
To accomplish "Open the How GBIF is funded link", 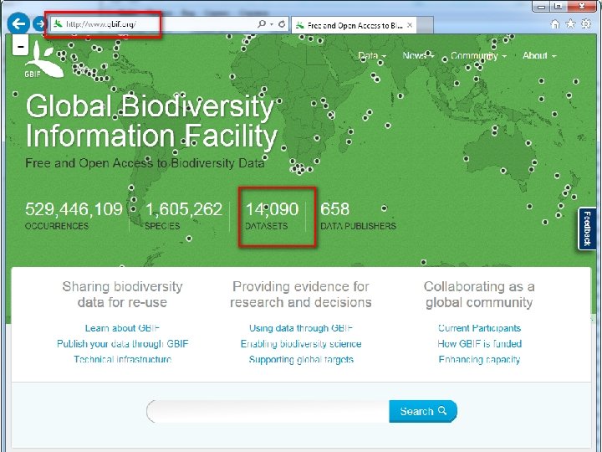I will click(x=479, y=344).
